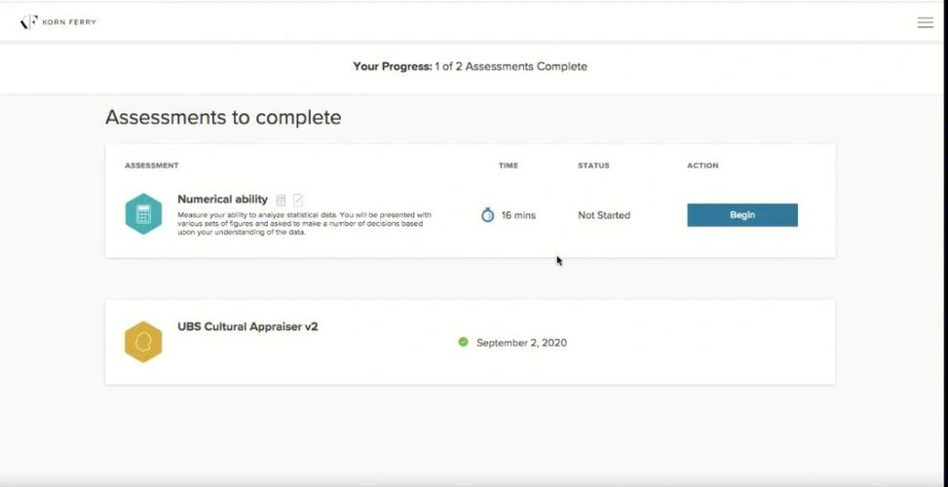This screenshot has height=487, width=948.
Task: Click the September 2, 2020 completion date
Action: coord(522,343)
